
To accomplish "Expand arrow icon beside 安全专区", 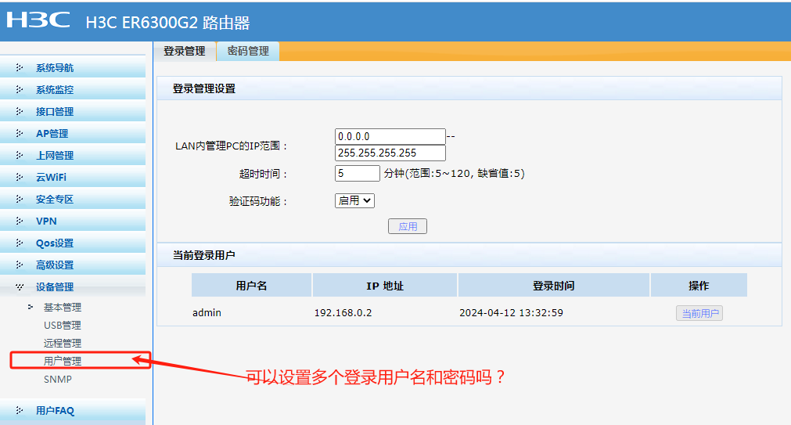I will pyautogui.click(x=20, y=199).
